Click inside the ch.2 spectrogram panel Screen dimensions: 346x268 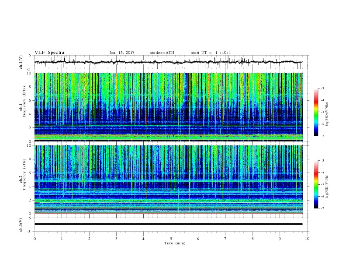point(169,180)
